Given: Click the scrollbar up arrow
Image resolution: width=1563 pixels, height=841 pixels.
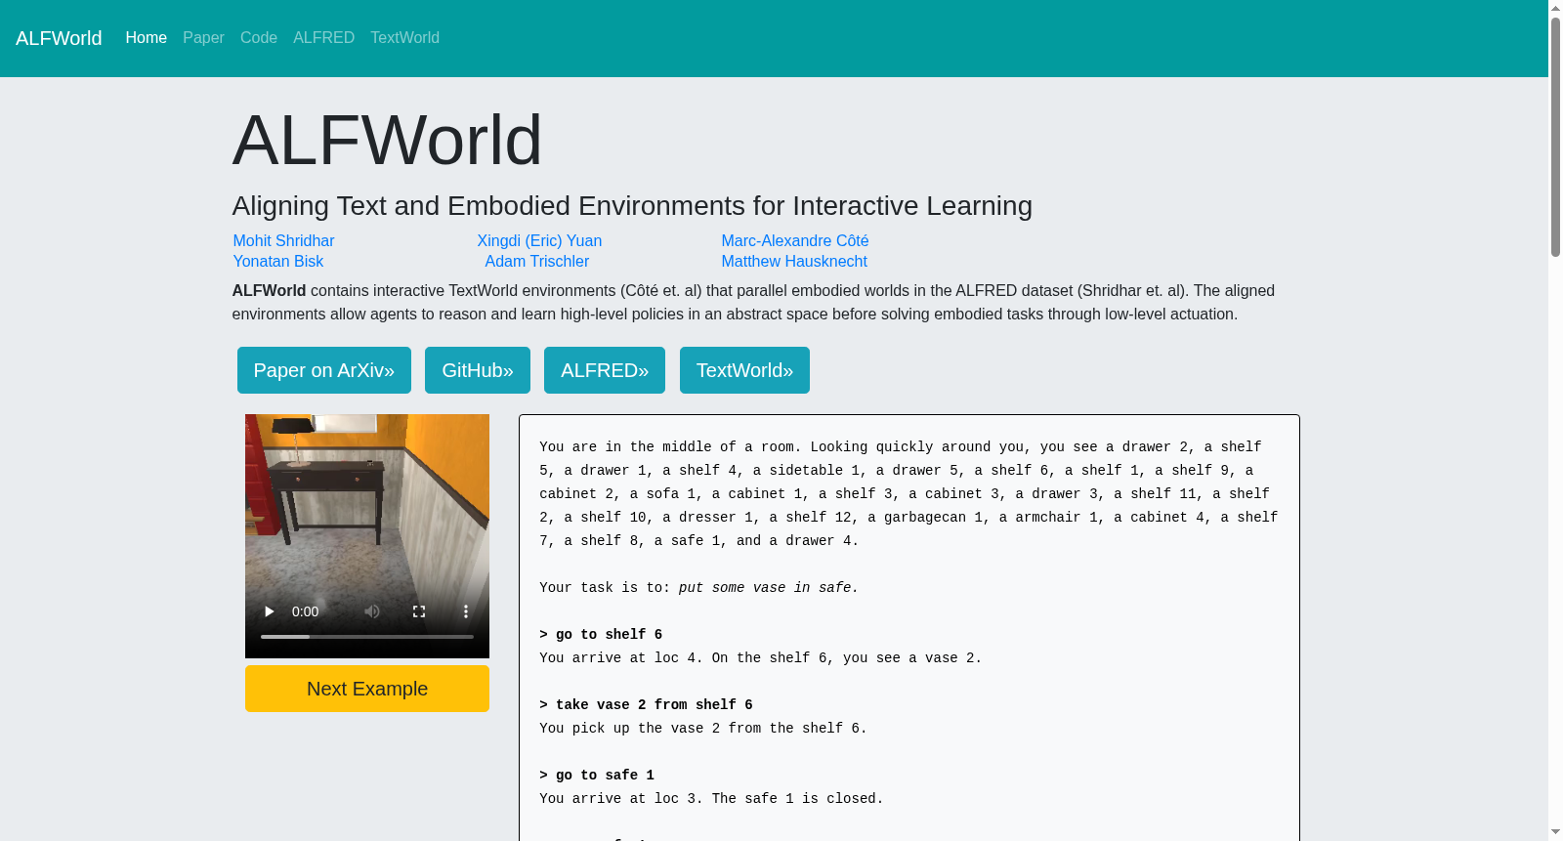Looking at the screenshot, I should 1555,8.
